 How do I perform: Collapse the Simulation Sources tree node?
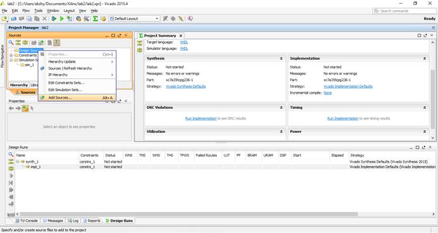coord(11,60)
